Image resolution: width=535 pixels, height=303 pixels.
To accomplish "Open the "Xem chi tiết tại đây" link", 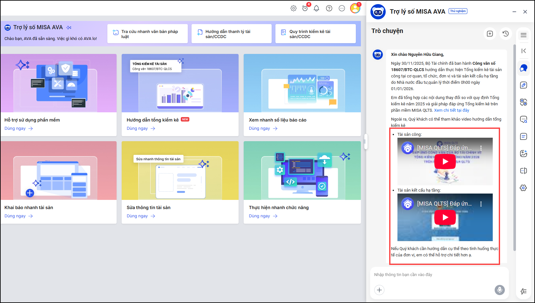I will tap(451, 110).
